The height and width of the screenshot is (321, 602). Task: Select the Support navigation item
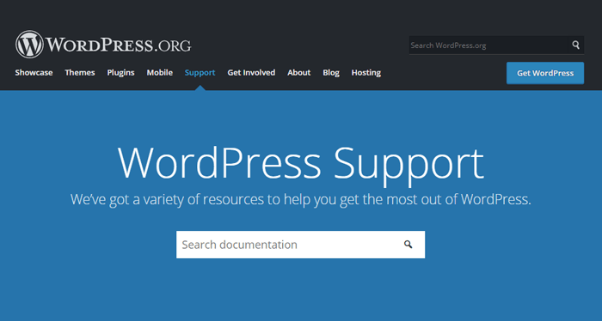click(x=200, y=73)
